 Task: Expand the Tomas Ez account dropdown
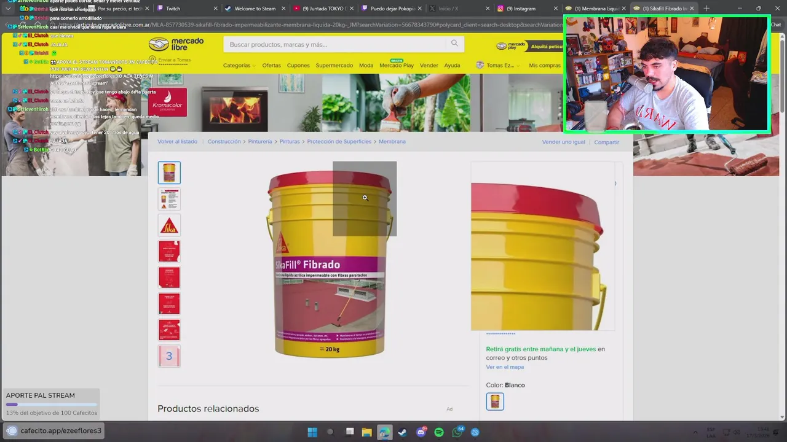coord(502,65)
